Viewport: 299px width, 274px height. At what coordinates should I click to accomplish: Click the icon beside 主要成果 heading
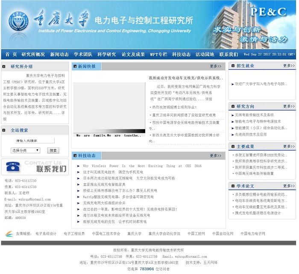coord(233,147)
